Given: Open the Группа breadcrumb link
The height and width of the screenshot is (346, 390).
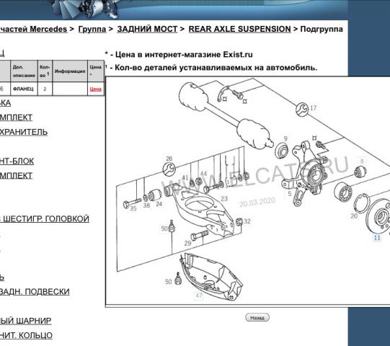Looking at the screenshot, I should (92, 29).
